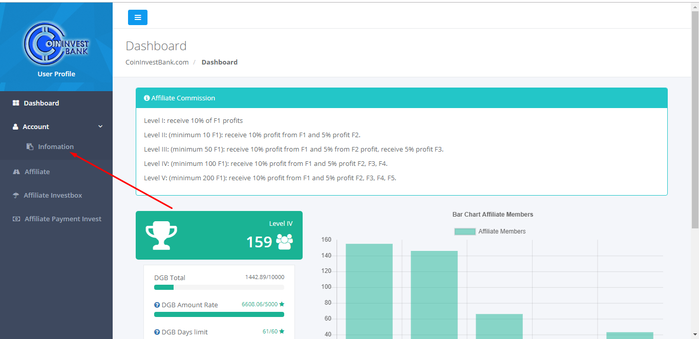Click the bold Dashboard breadcrumb text
Image resolution: width=699 pixels, height=339 pixels.
pos(220,62)
